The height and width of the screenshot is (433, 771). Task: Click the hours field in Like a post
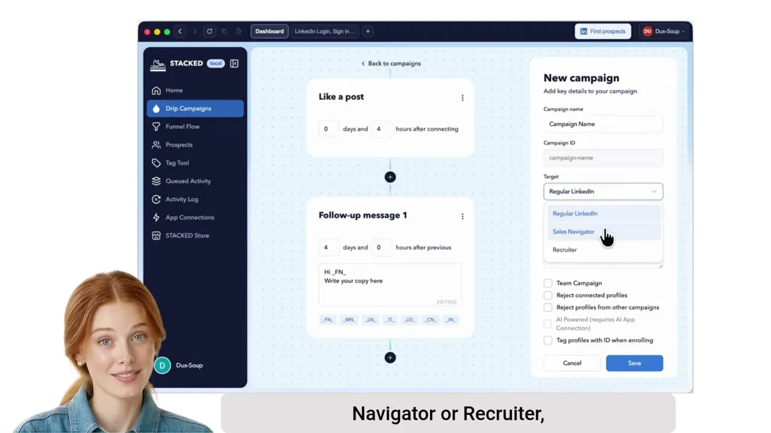click(x=381, y=129)
